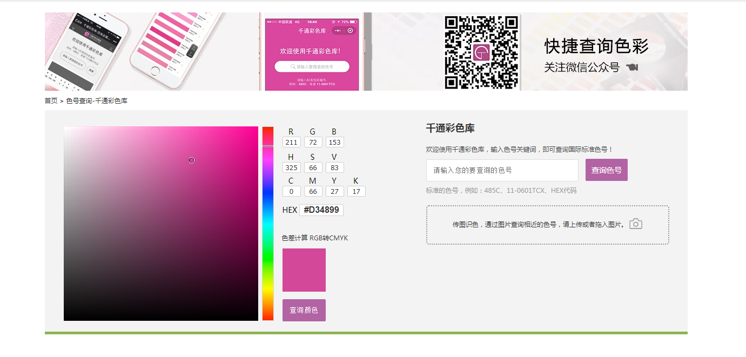This screenshot has height=357, width=746.
Task: Click the K value field 17
Action: tap(357, 191)
